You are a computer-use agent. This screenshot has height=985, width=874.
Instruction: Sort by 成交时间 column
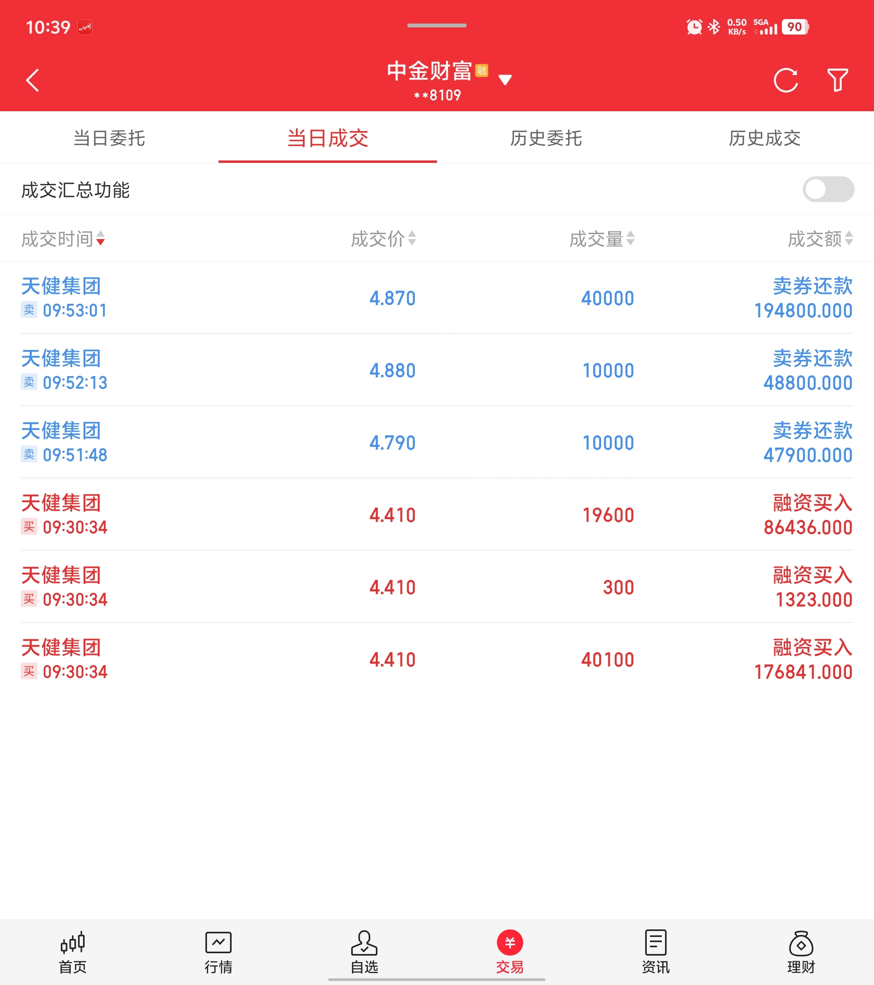[x=63, y=239]
